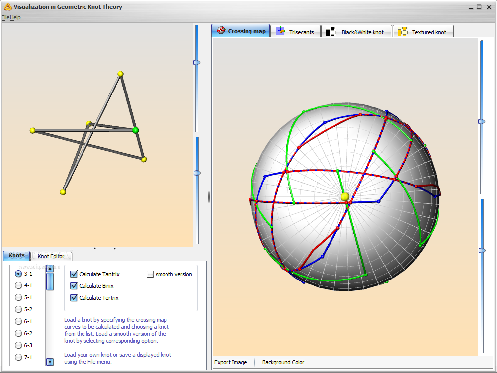This screenshot has width=497, height=373.
Task: Open the Textured knot tab
Action: (x=423, y=31)
